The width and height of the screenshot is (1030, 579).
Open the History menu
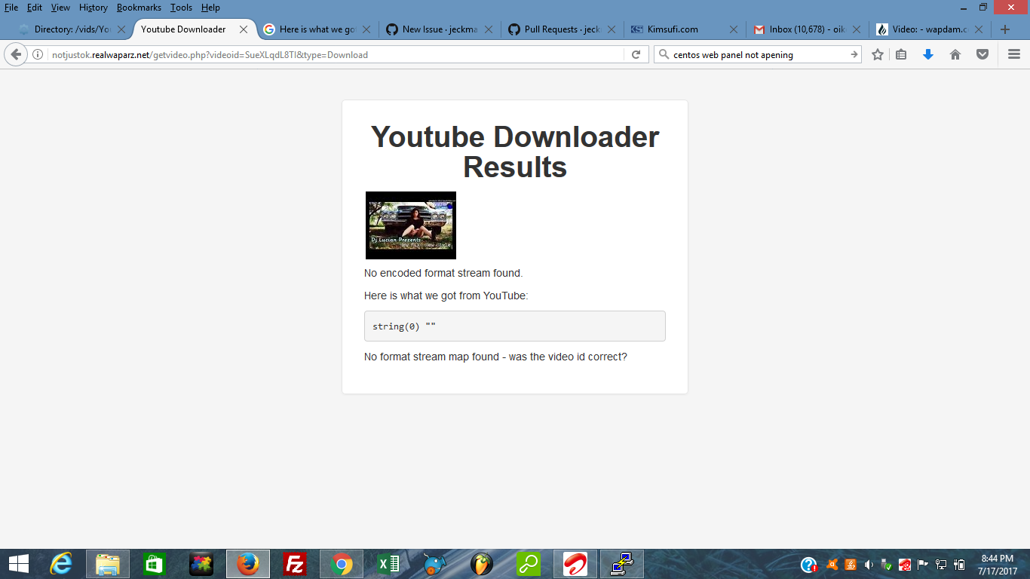(93, 7)
